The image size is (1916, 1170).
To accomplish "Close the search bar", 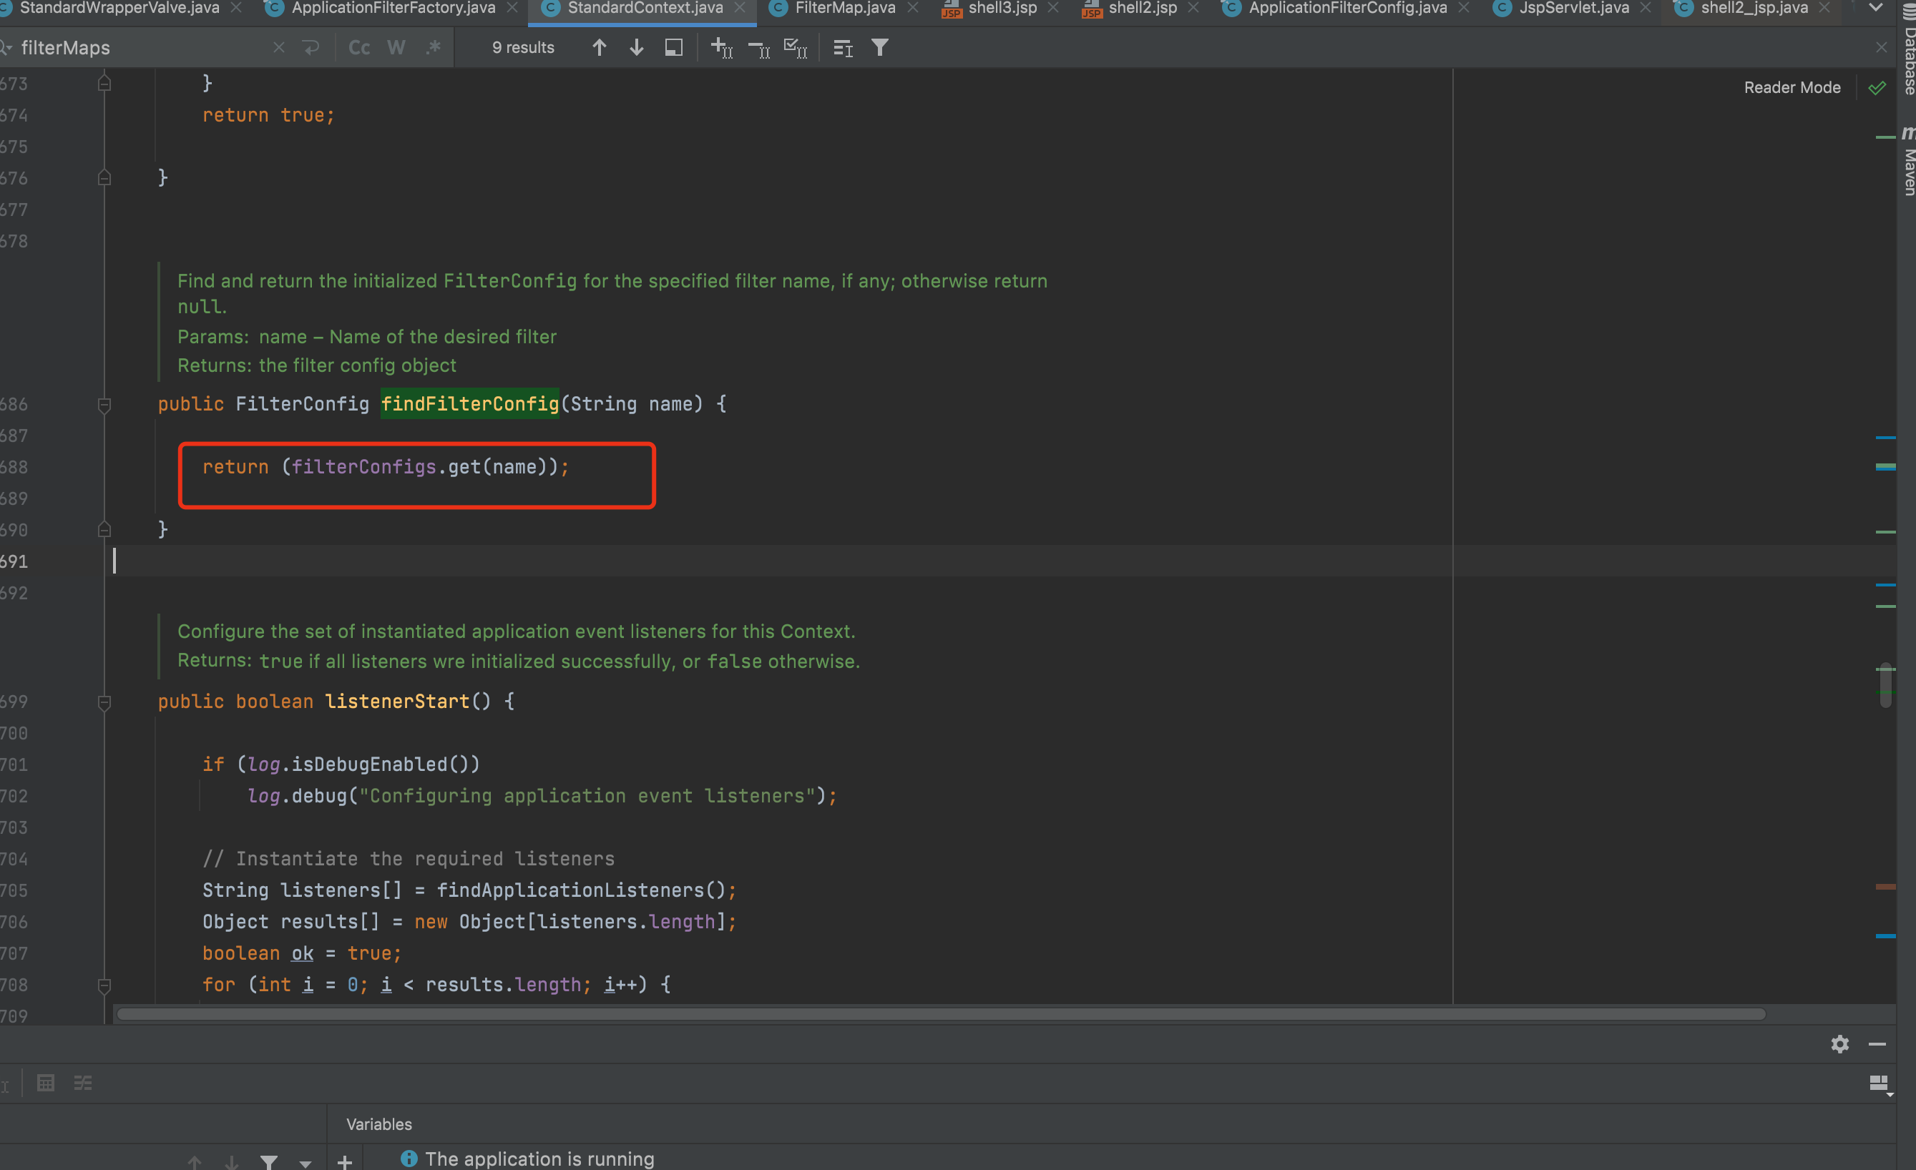I will (1881, 47).
